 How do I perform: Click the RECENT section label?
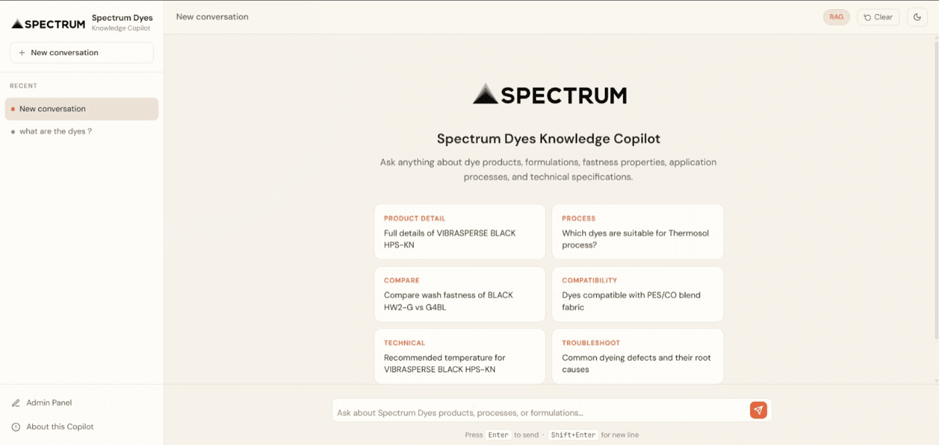23,86
